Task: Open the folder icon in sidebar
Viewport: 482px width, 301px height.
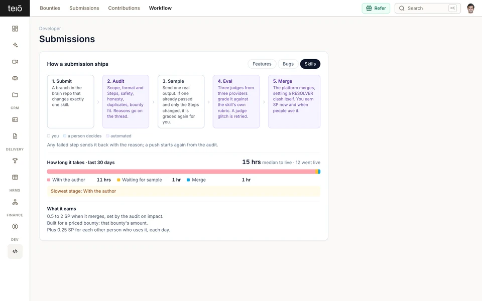Action: (15, 95)
